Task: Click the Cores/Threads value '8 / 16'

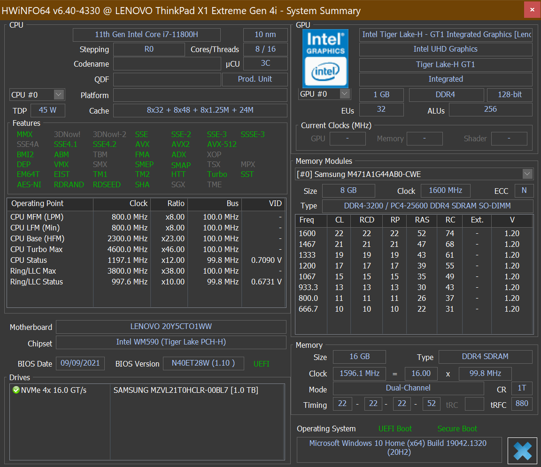Action: coord(265,49)
